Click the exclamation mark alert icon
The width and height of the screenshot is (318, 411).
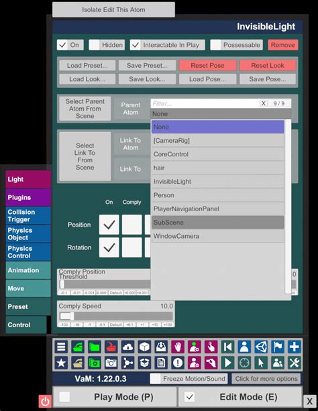tap(178, 363)
